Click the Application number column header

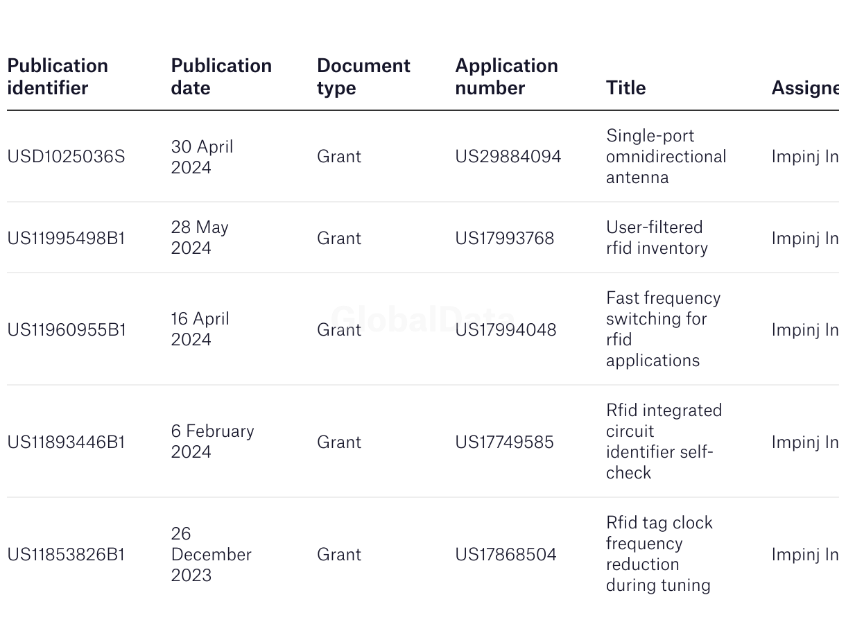pos(506,76)
